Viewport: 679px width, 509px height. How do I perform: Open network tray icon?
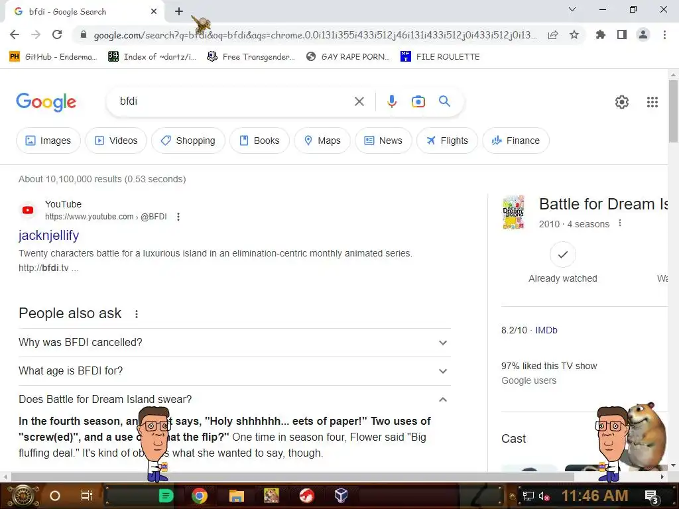(x=528, y=496)
